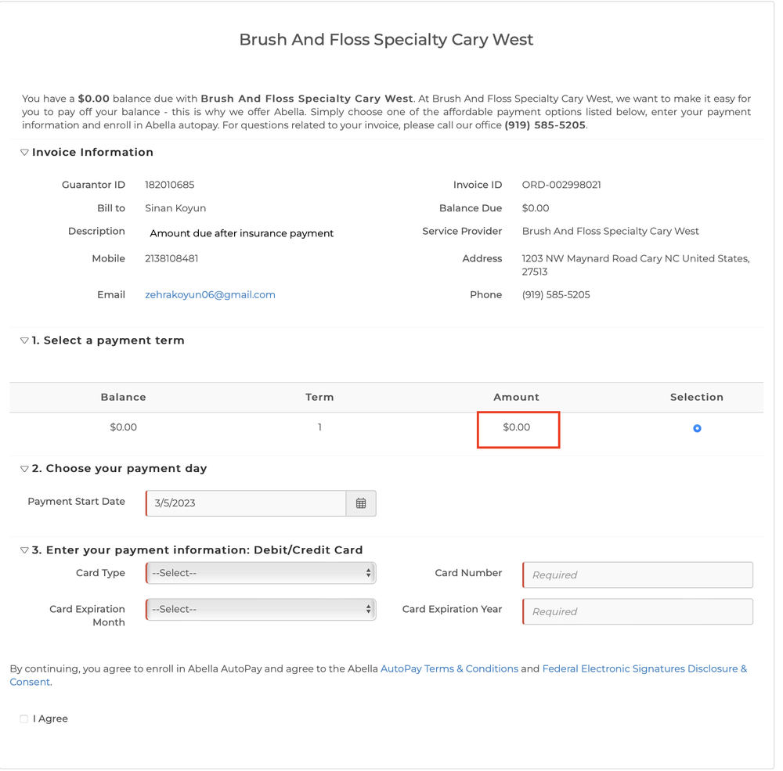Image resolution: width=783 pixels, height=771 pixels.
Task: Click the zehrakoyun06@gmail.com email link
Action: [210, 295]
